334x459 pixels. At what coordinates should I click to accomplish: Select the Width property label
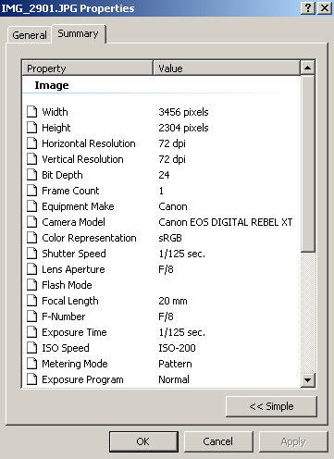(55, 112)
